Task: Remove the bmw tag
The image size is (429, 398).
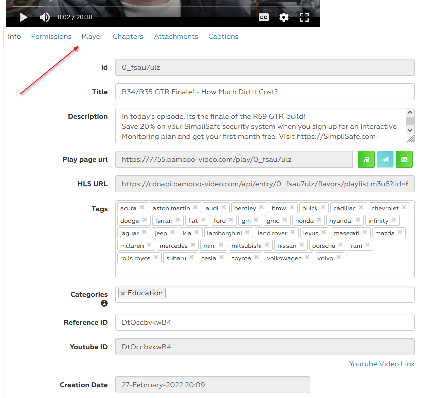Action: point(292,207)
